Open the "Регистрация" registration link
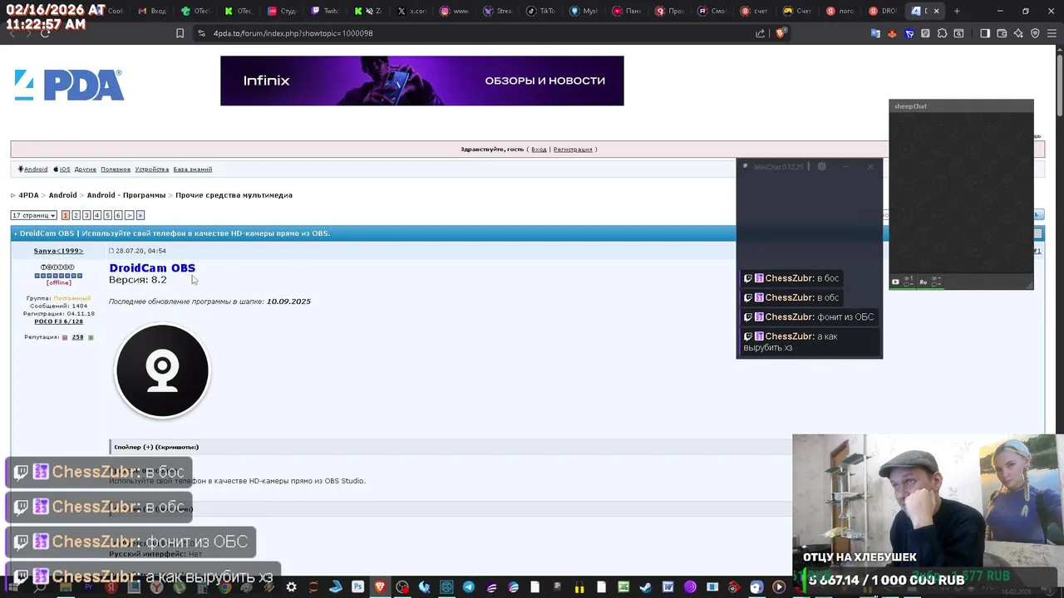Viewport: 1064px width, 598px height. click(573, 149)
